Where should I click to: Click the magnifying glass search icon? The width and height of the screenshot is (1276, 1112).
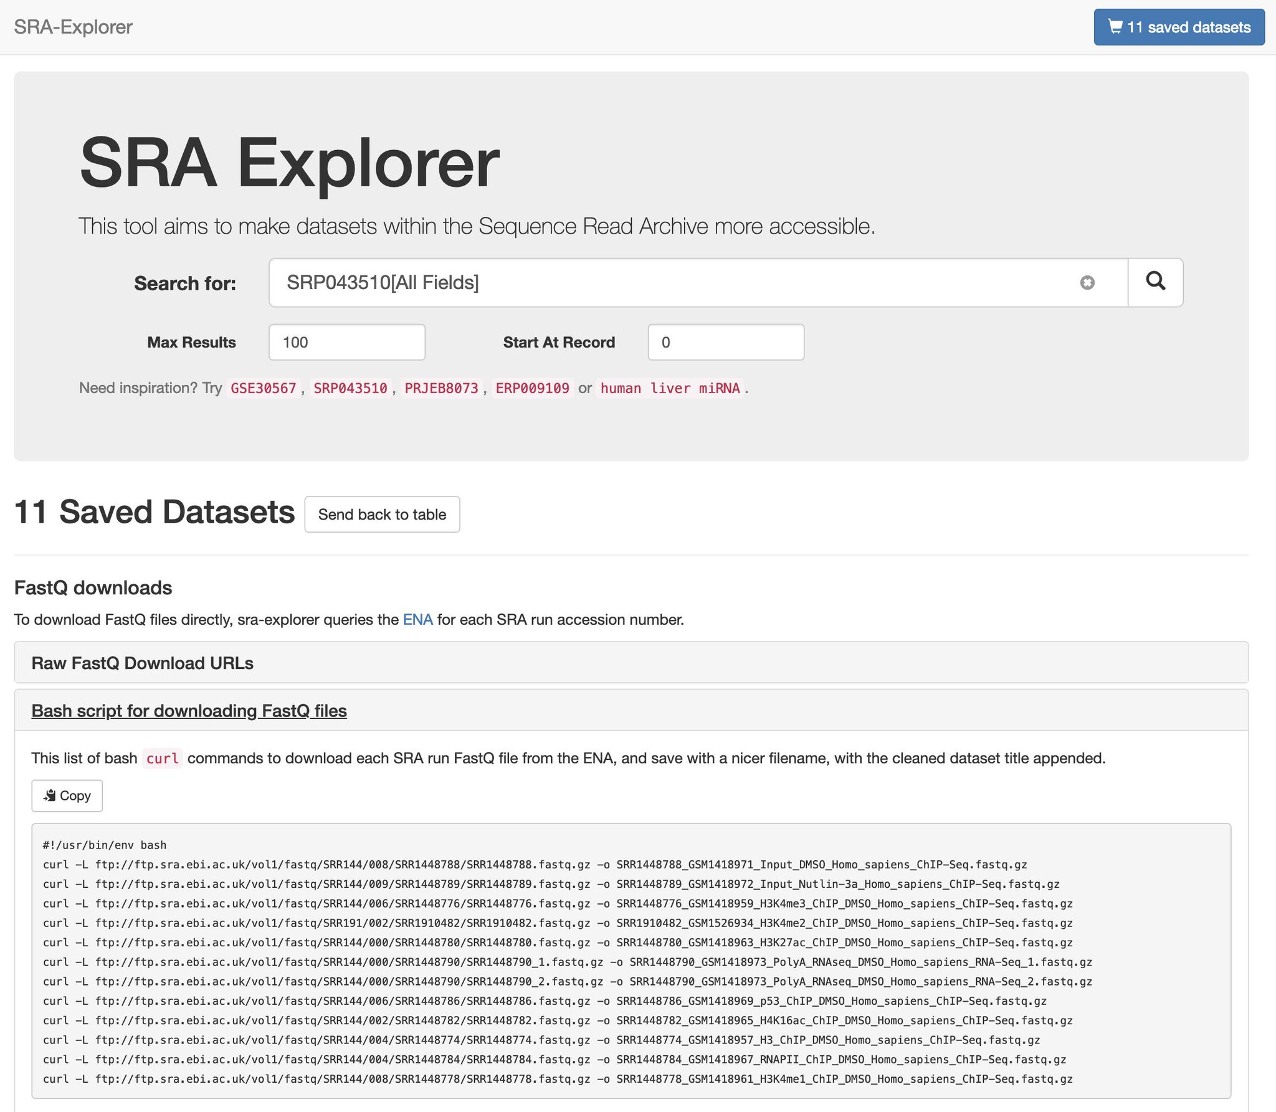1155,282
